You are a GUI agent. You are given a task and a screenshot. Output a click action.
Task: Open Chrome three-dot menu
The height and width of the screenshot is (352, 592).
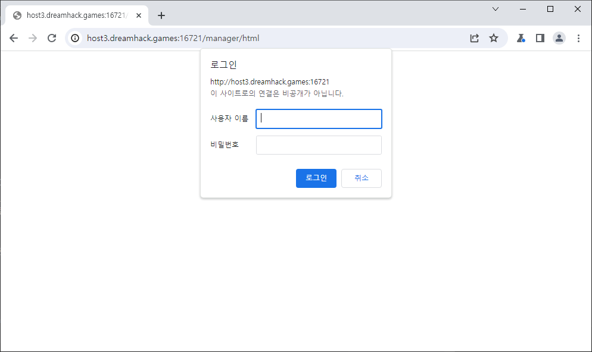578,38
